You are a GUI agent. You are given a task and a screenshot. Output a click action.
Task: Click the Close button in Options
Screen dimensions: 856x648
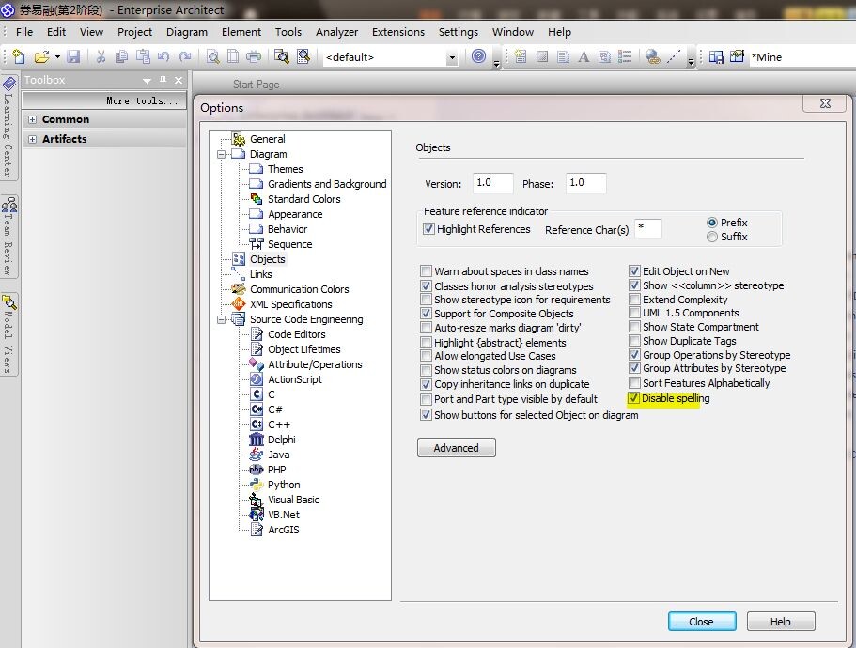[x=702, y=622]
